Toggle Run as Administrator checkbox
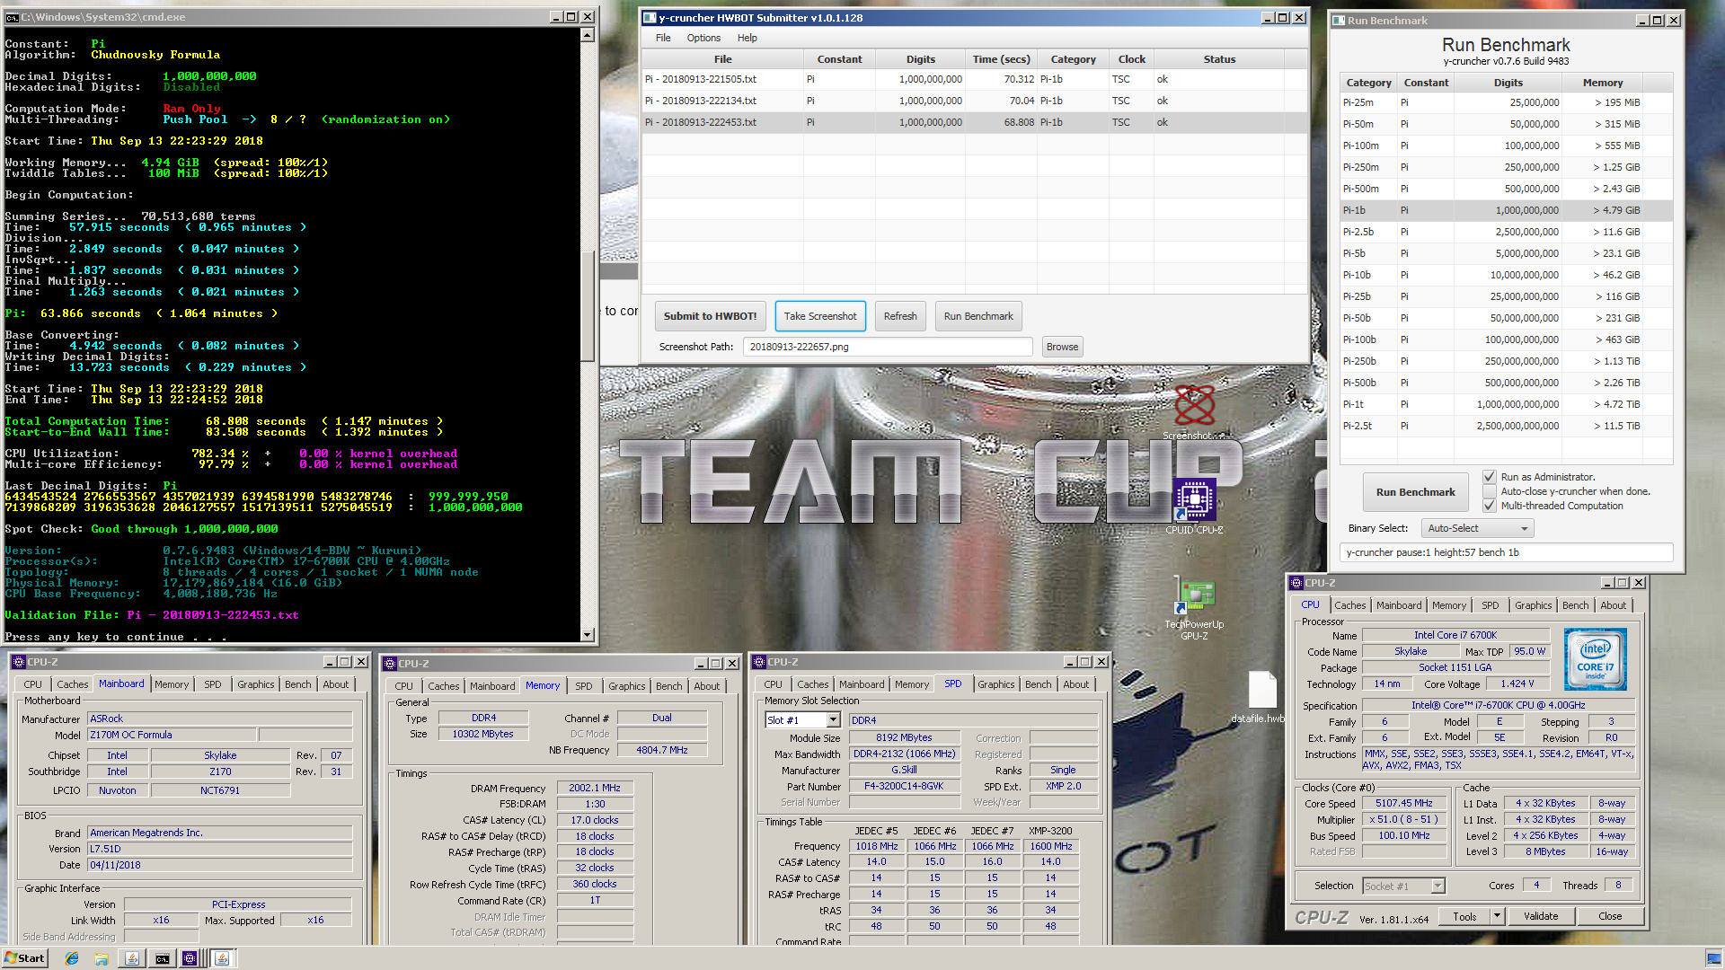Viewport: 1725px width, 970px height. [x=1490, y=477]
